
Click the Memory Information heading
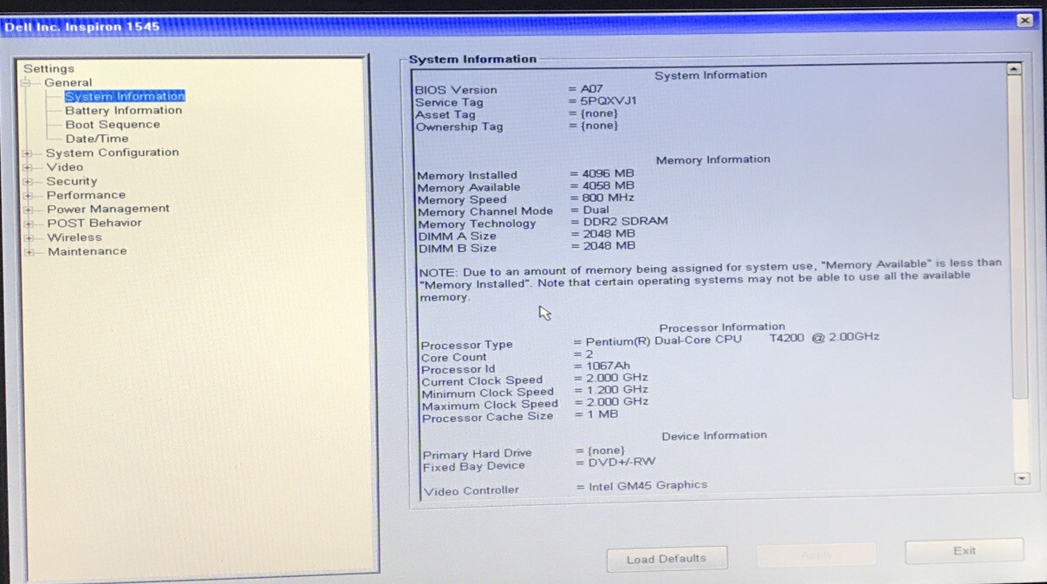(713, 159)
